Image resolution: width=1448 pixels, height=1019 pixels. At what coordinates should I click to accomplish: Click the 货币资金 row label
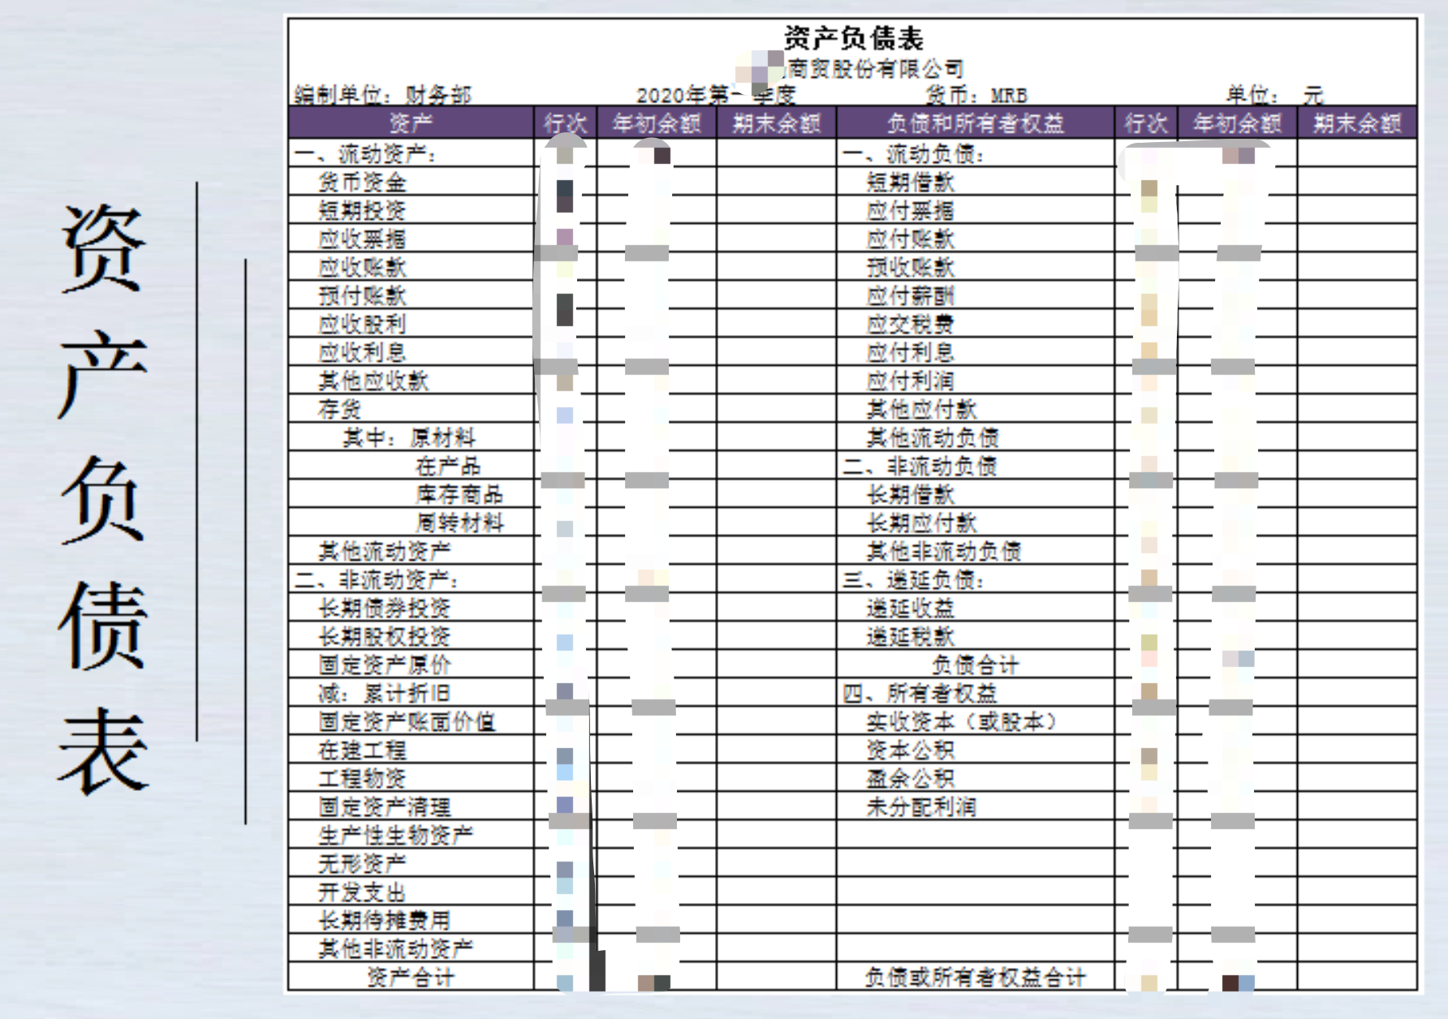pyautogui.click(x=362, y=183)
